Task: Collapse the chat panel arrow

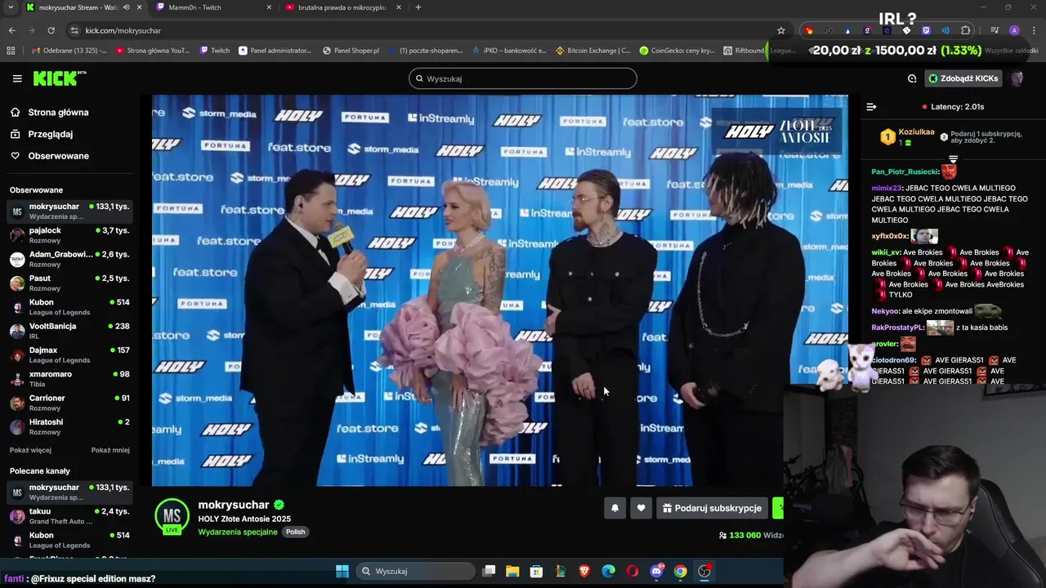Action: pyautogui.click(x=871, y=106)
